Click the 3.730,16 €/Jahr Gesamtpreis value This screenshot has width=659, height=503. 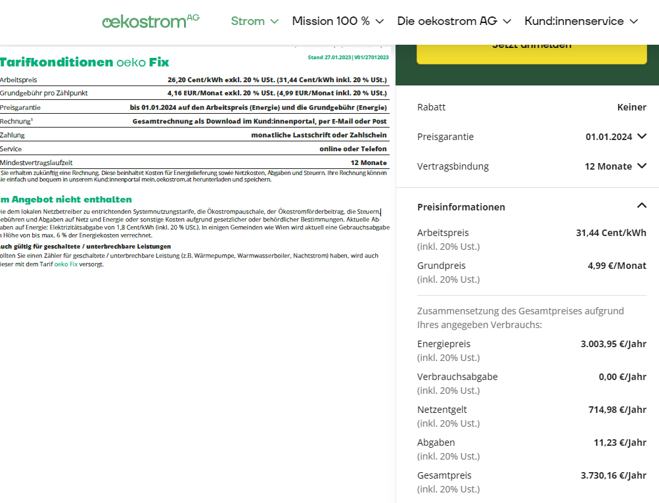(x=614, y=475)
